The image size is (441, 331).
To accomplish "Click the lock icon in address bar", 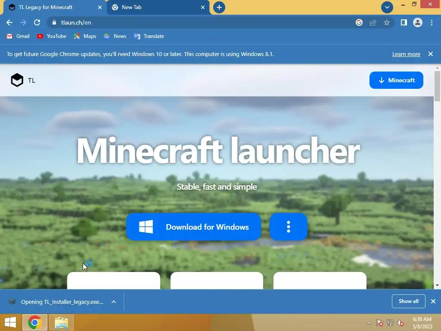I will [x=54, y=22].
